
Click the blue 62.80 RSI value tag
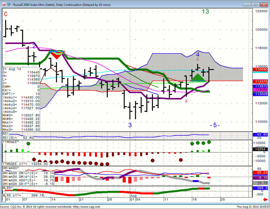tap(261, 135)
